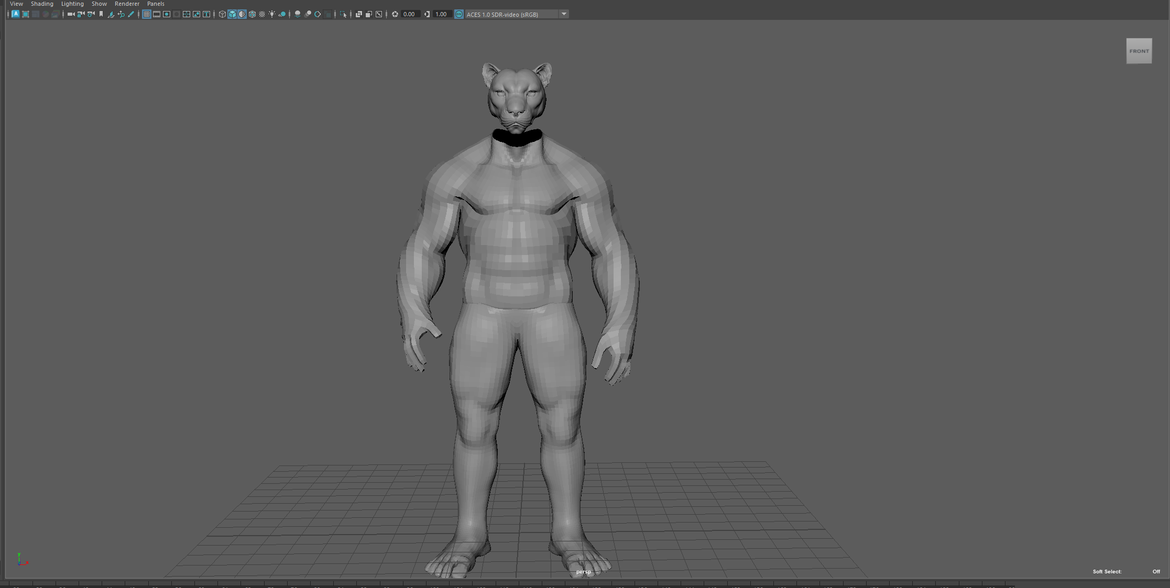
Task: Click the Lock Camera icon
Action: point(81,14)
